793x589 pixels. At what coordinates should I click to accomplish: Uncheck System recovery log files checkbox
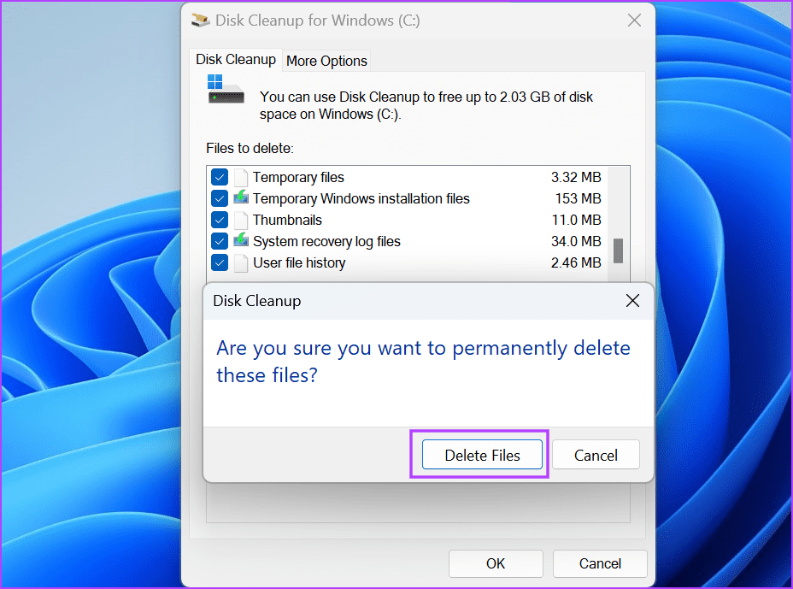(220, 241)
